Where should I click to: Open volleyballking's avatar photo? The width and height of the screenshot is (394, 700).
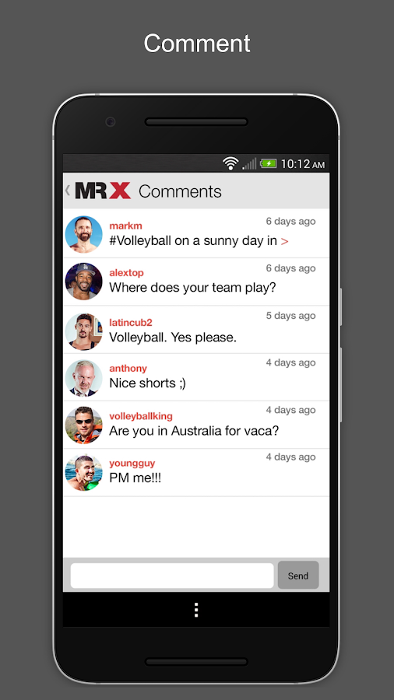(83, 425)
